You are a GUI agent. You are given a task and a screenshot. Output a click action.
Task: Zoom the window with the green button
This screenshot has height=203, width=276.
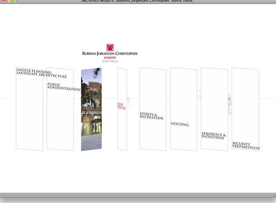click(x=15, y=1)
